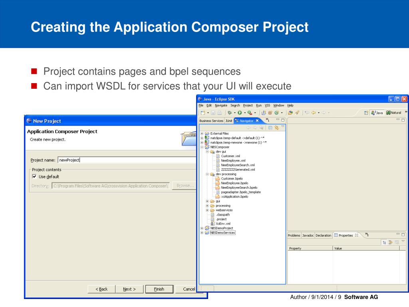The image size is (409, 307).
Task: Click the New Java Project icon
Action: click(x=264, y=113)
